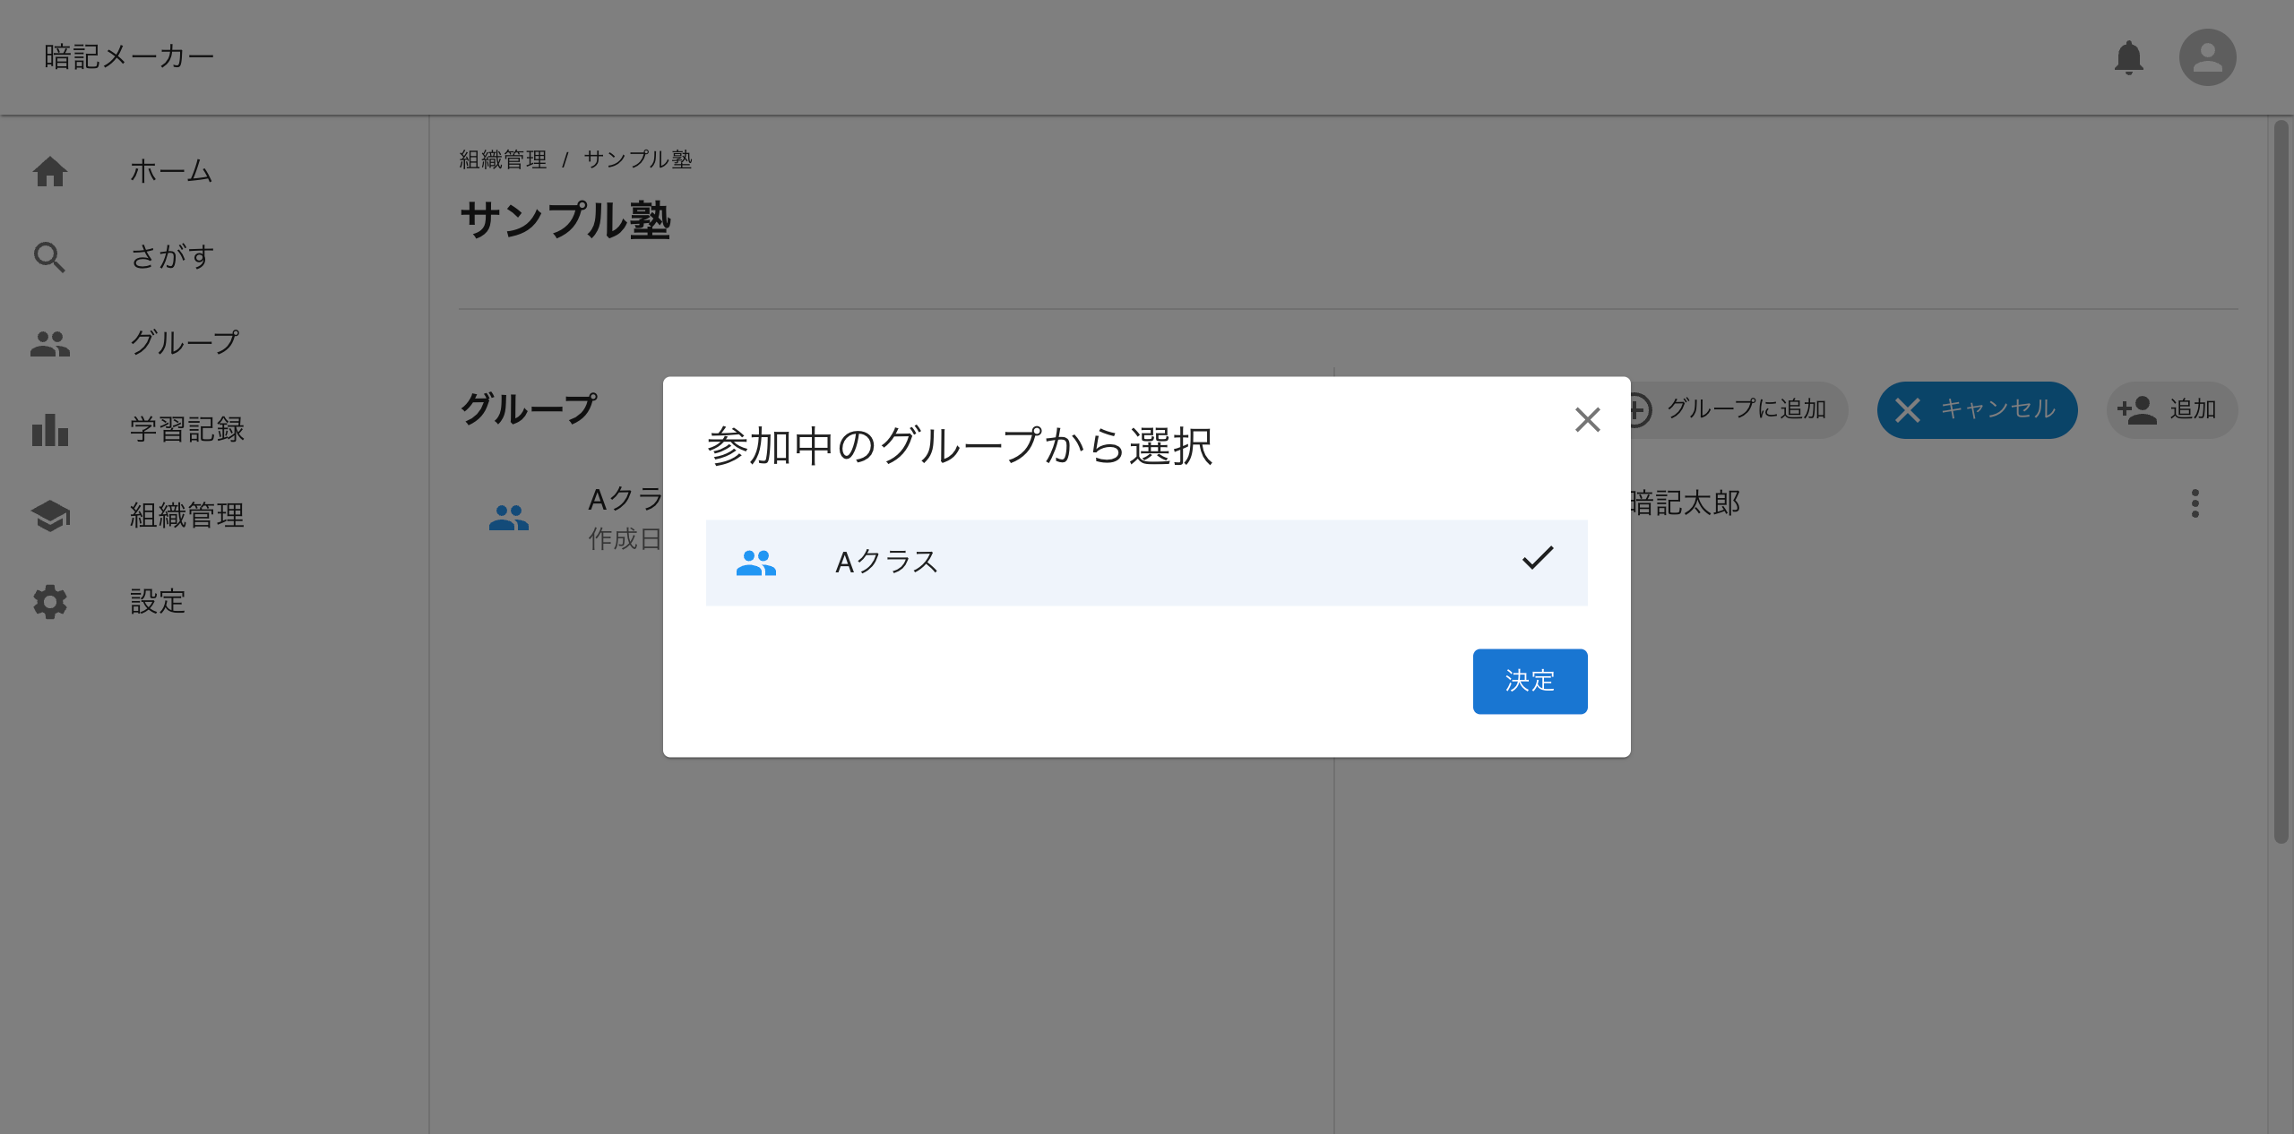2294x1134 pixels.
Task: Select the Aクラス text in dialog
Action: (x=886, y=562)
